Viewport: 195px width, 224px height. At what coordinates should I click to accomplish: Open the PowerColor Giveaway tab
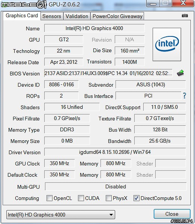117,16
